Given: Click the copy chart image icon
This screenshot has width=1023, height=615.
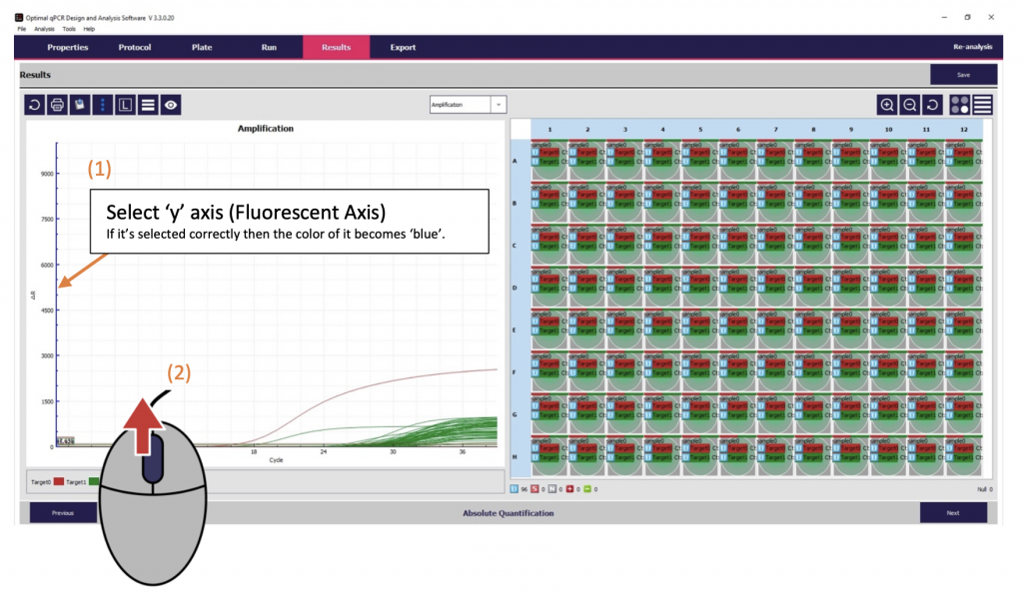Looking at the screenshot, I should coord(80,104).
